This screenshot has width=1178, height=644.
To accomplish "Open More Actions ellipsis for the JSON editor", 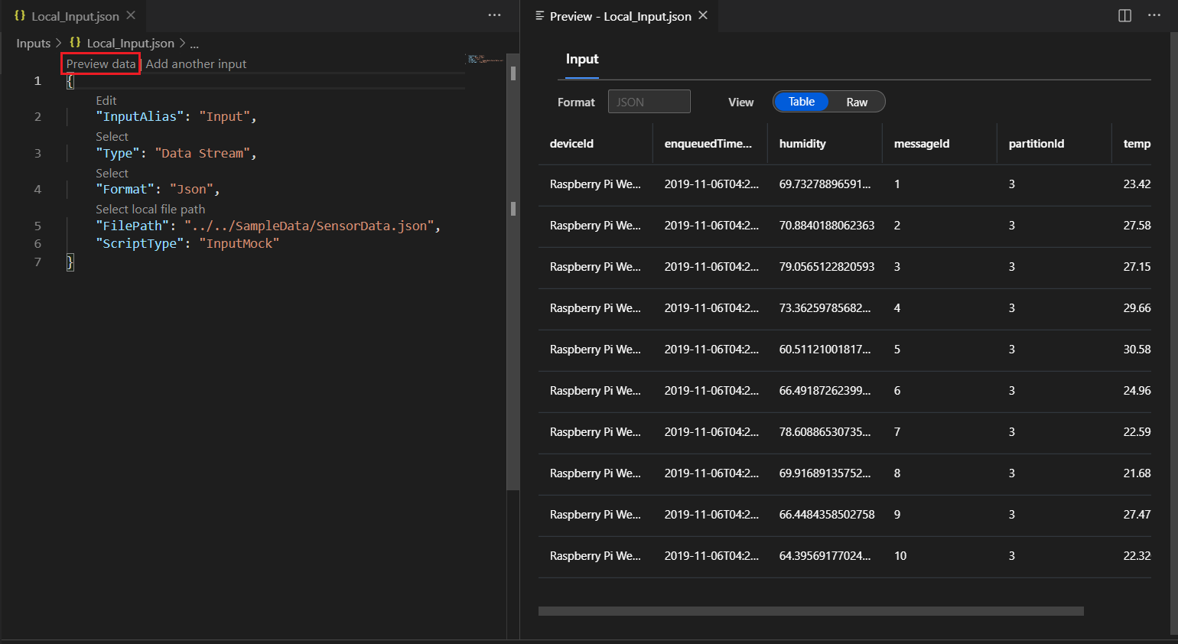I will [x=494, y=15].
